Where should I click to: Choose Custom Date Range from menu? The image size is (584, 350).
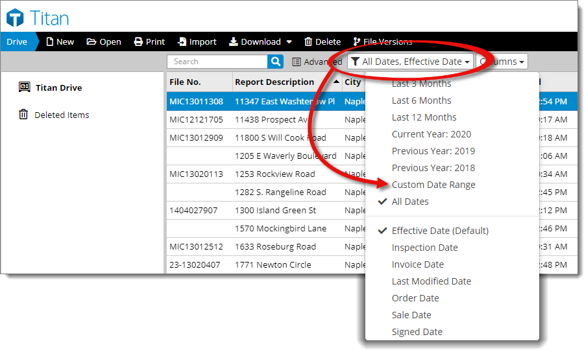click(433, 185)
